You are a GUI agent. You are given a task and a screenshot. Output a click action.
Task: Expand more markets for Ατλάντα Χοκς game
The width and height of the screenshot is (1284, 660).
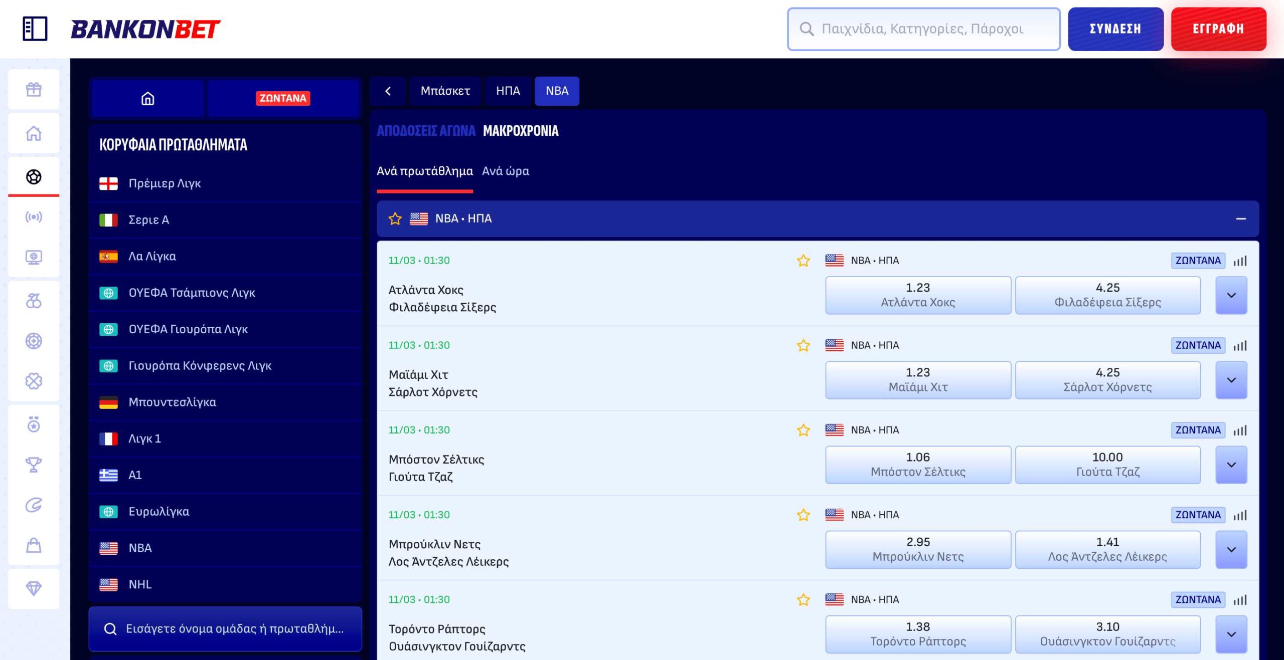[x=1231, y=295]
